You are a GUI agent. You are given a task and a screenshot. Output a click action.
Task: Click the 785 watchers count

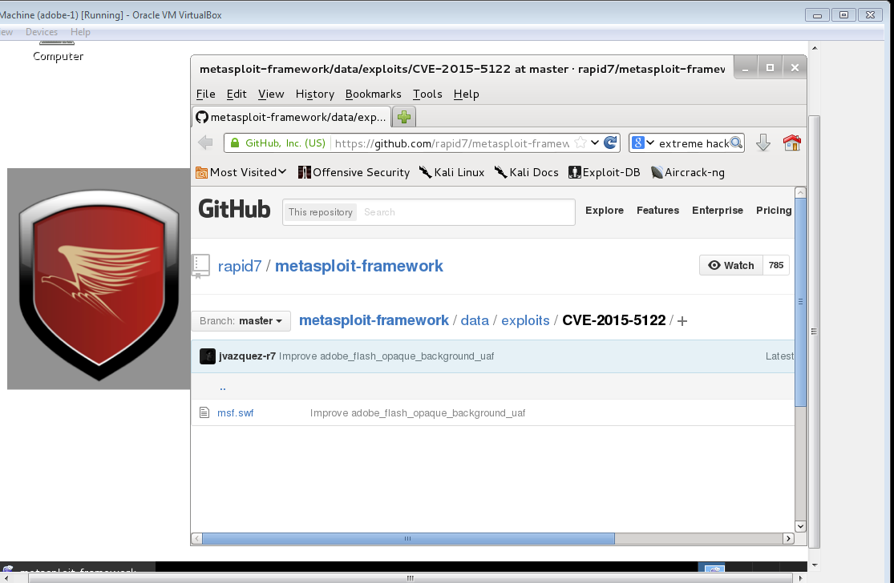pos(776,265)
